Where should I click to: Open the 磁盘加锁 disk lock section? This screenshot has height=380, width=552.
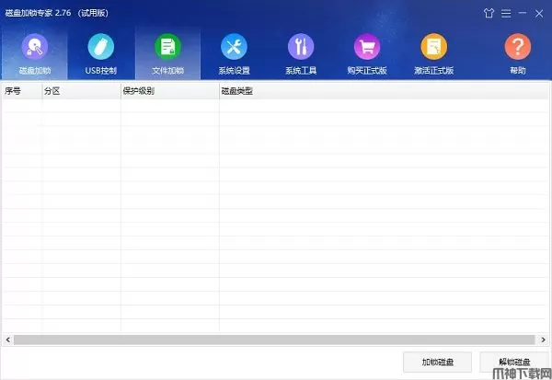pyautogui.click(x=35, y=54)
